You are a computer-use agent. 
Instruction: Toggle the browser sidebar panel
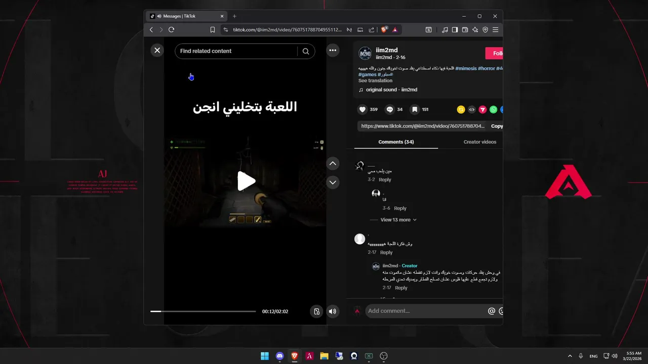[455, 30]
